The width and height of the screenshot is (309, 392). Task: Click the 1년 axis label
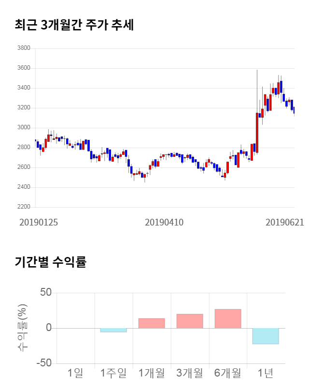coord(266,373)
